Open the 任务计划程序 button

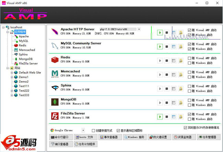click(86, 144)
